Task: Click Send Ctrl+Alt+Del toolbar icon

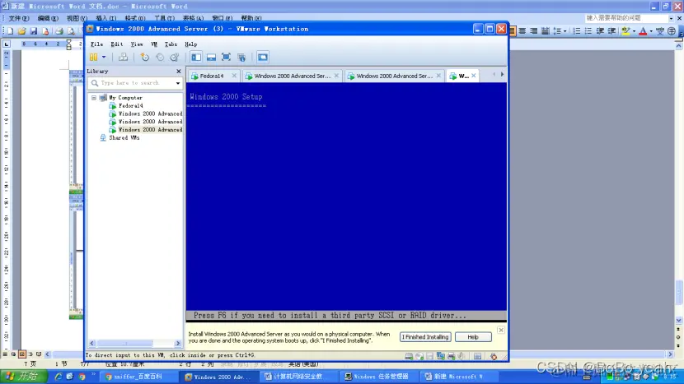Action: point(123,57)
